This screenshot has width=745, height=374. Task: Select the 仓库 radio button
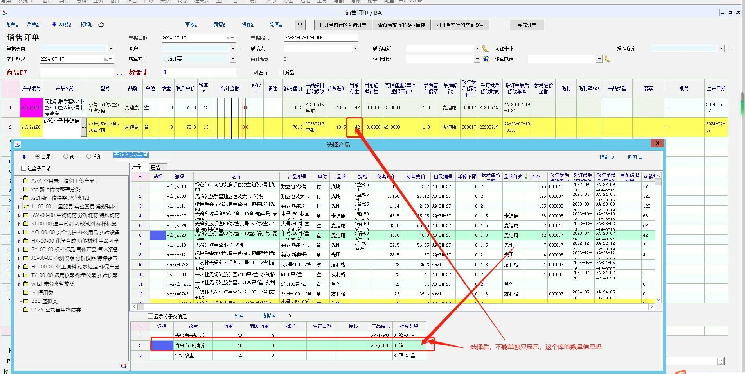pos(66,157)
